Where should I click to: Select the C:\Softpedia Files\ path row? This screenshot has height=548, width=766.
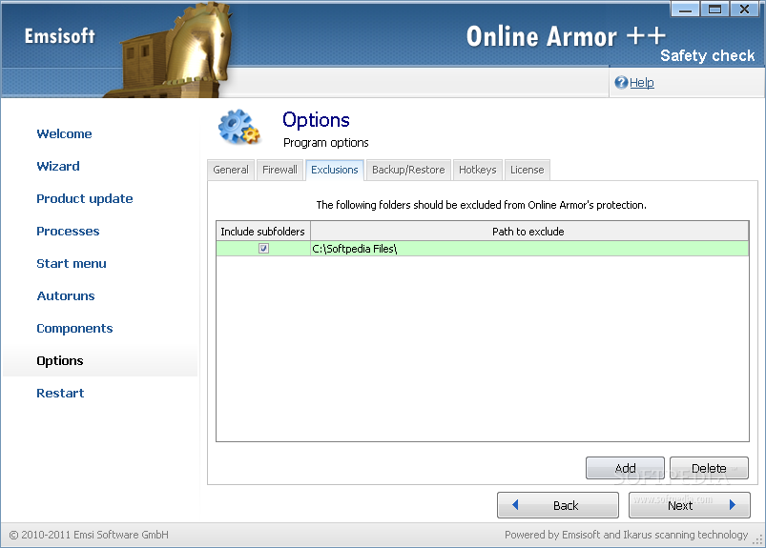point(482,249)
